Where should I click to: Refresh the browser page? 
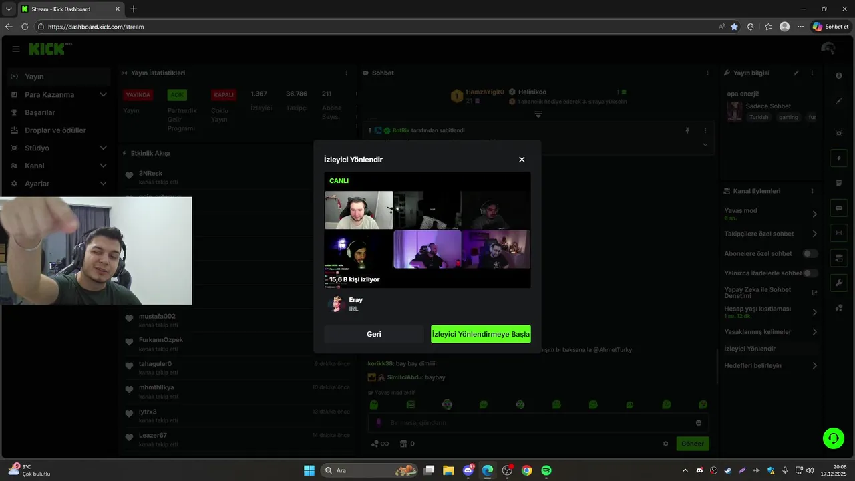[25, 27]
